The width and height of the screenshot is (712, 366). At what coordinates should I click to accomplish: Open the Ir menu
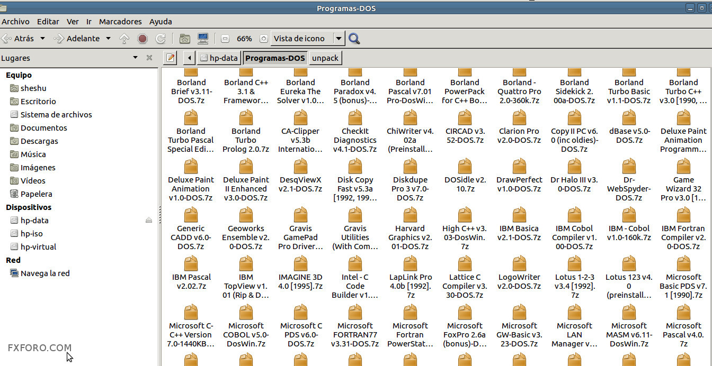(x=88, y=22)
